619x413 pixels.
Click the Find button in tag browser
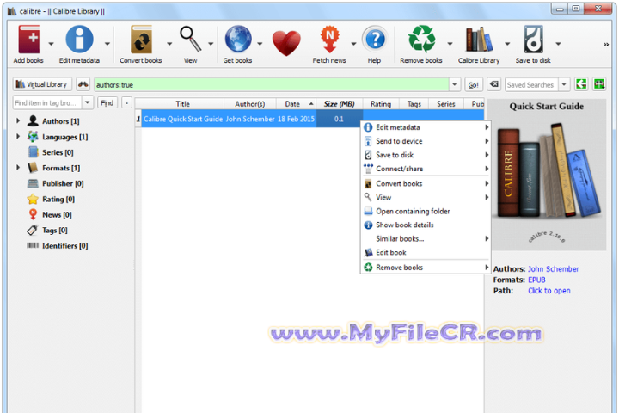coord(107,102)
